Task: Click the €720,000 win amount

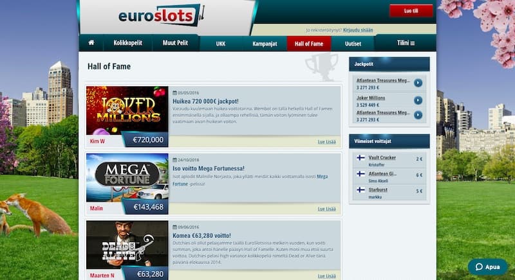Action: coord(148,140)
